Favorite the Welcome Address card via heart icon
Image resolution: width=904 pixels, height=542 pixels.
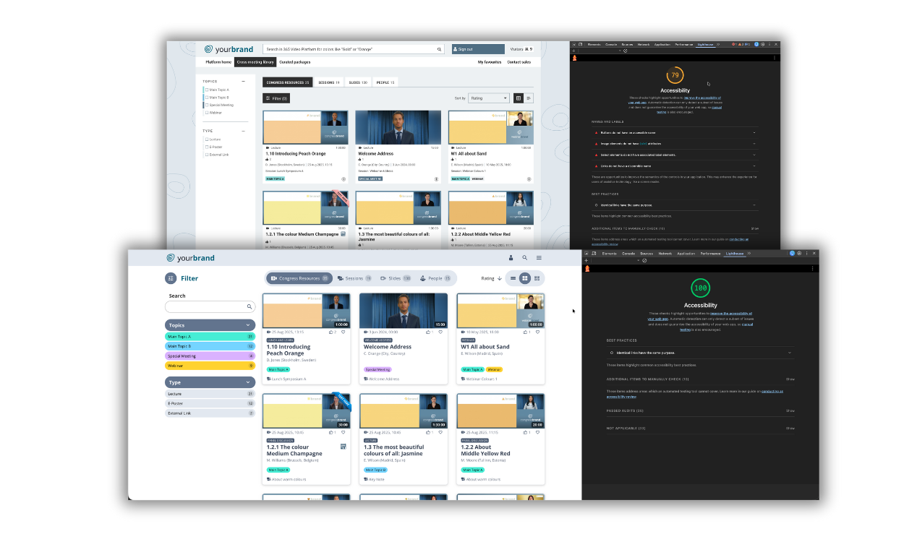pyautogui.click(x=441, y=332)
